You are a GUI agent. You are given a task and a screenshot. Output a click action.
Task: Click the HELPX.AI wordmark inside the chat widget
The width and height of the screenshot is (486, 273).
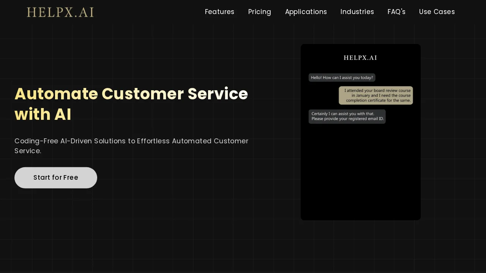pos(360,58)
